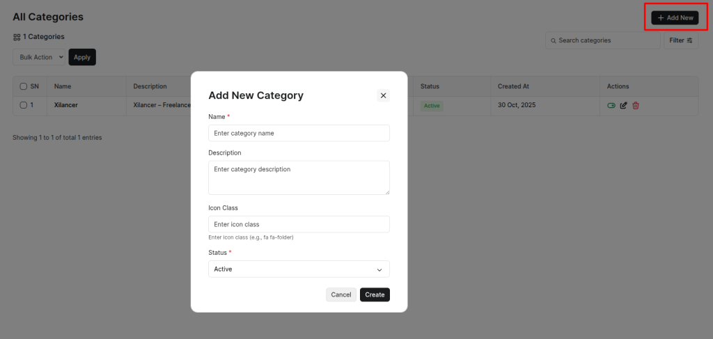Click the Icon Class input field
The height and width of the screenshot is (339, 713).
click(x=298, y=224)
